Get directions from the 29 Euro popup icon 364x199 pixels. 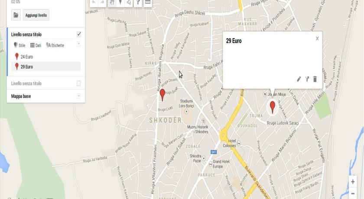[307, 79]
